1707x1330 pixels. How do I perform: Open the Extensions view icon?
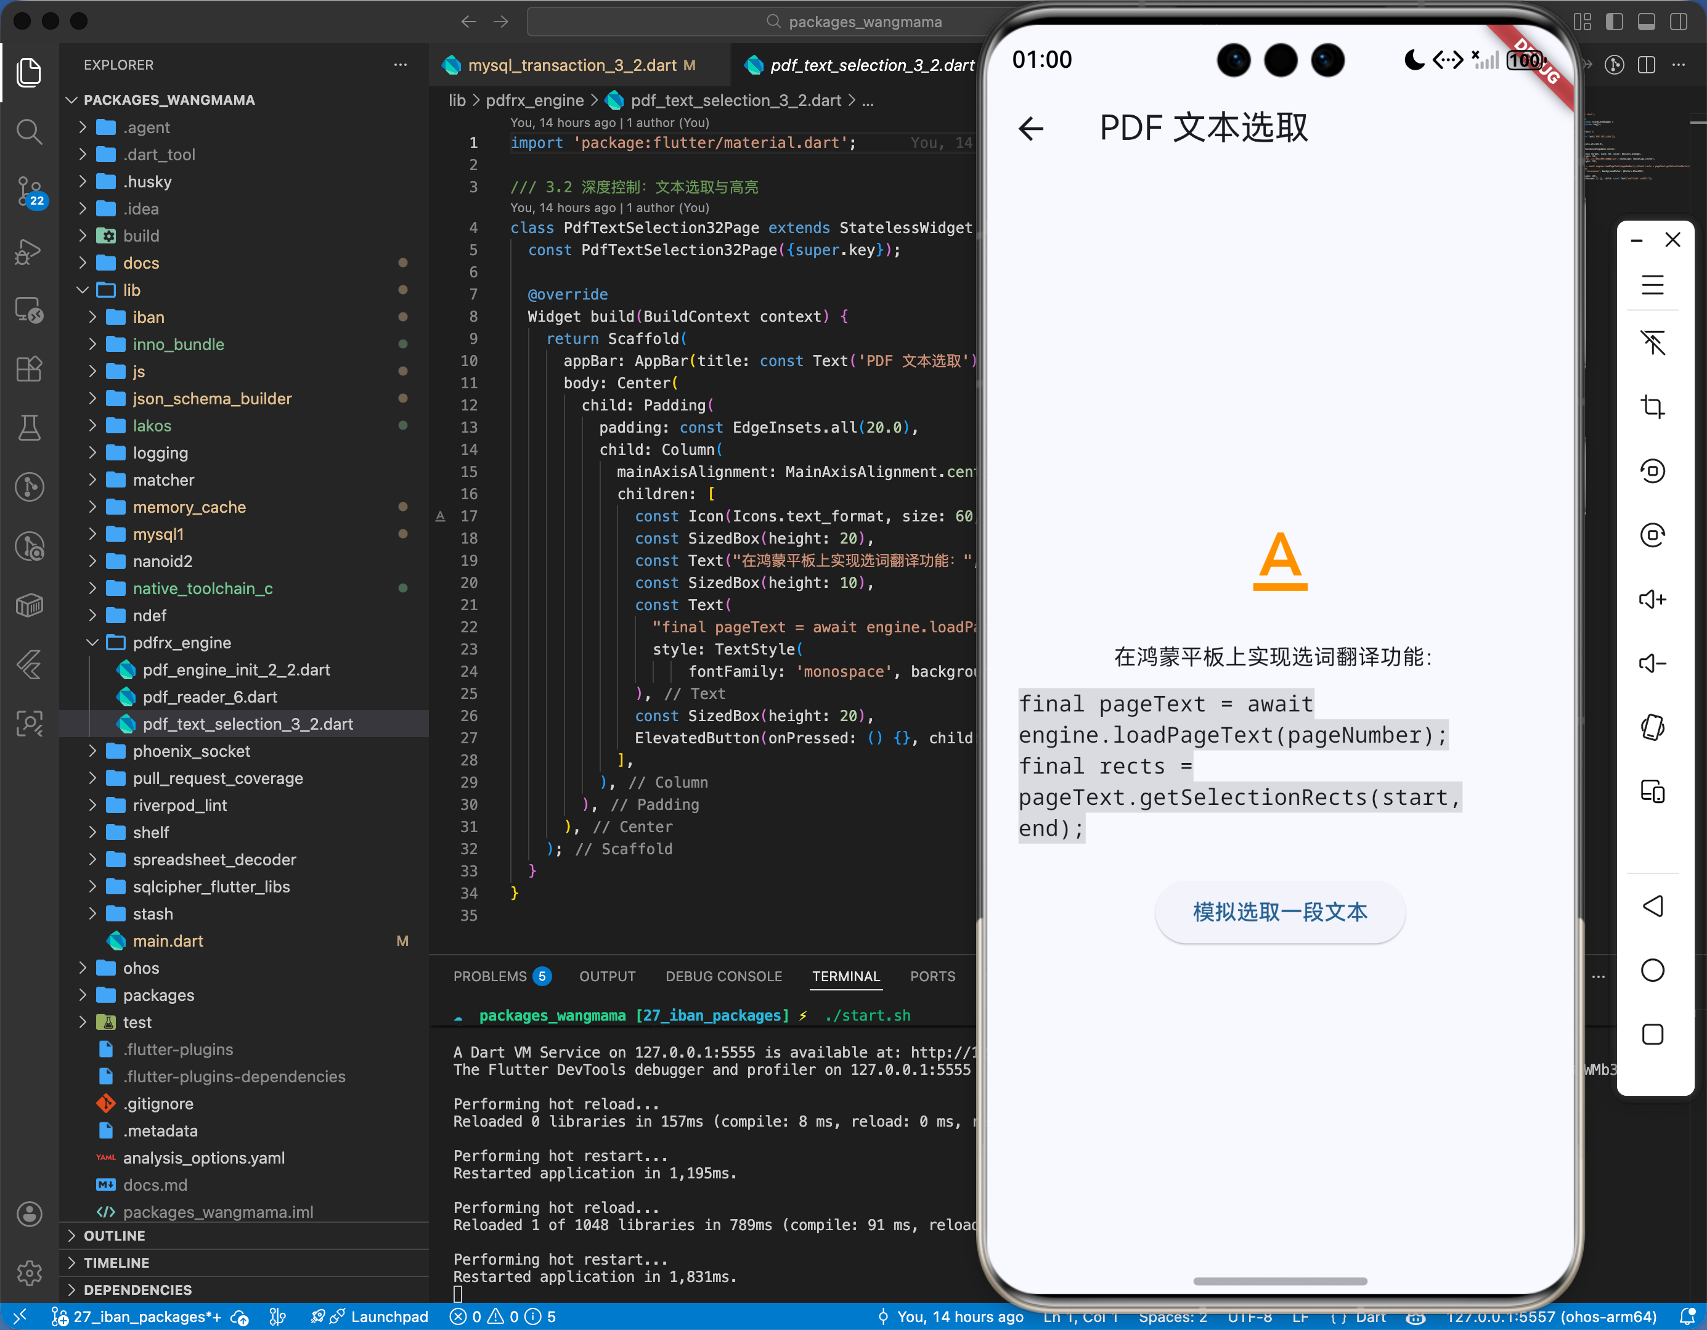pyautogui.click(x=29, y=369)
